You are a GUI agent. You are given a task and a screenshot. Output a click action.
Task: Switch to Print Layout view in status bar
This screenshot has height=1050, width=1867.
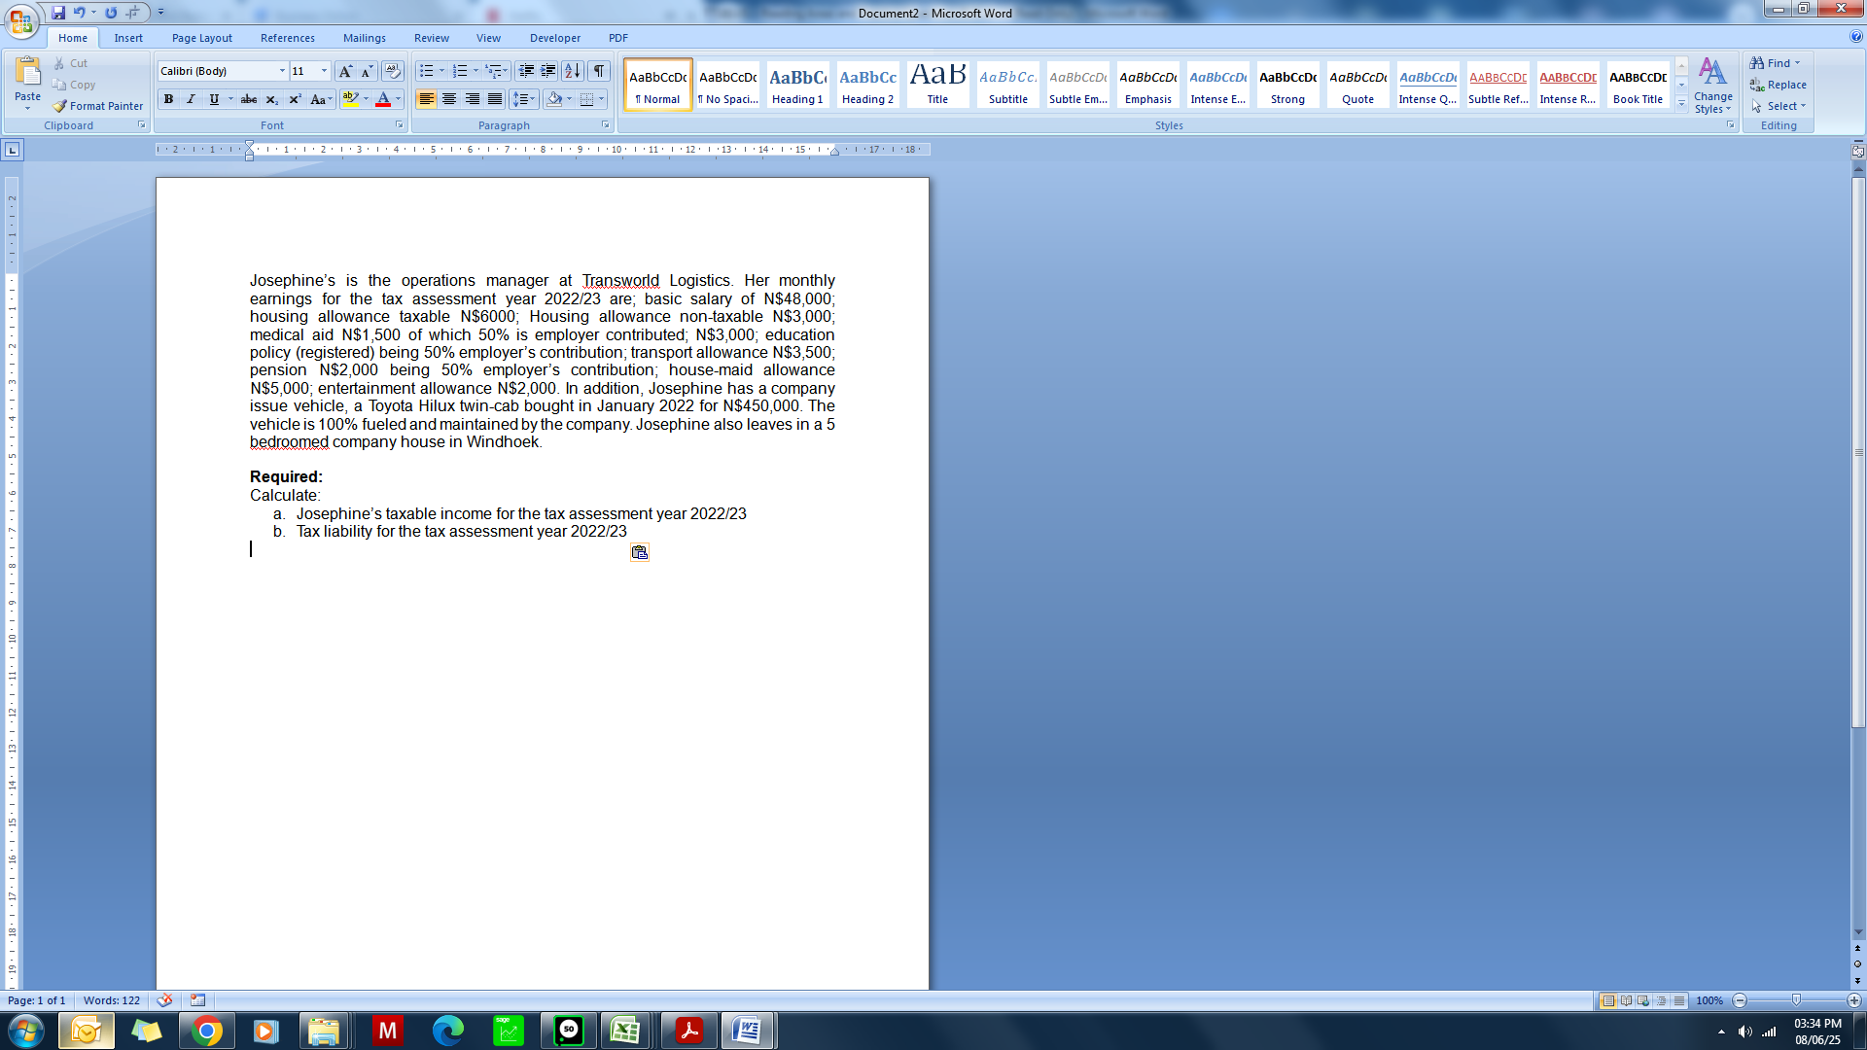pos(1608,1000)
